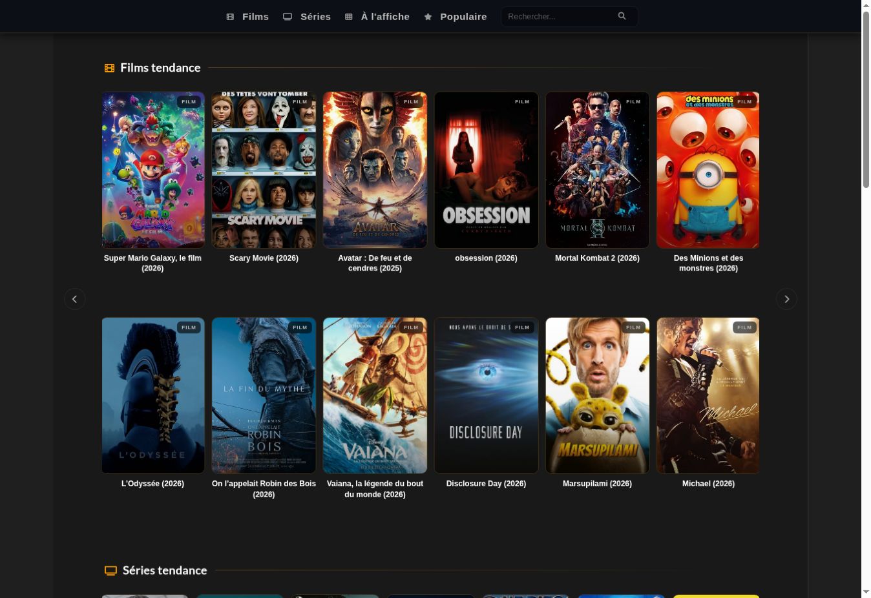871x598 pixels.
Task: Click the title "Des Minions et des monstres (2026)"
Action: [709, 263]
